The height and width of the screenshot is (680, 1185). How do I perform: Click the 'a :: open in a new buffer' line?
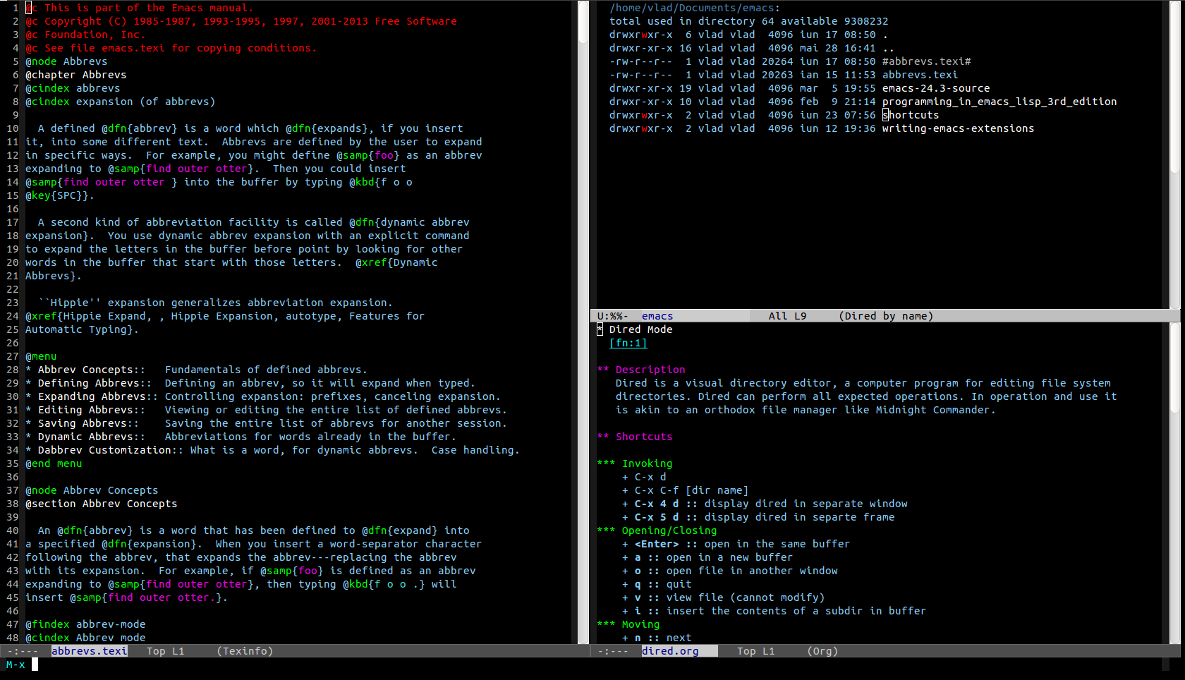pos(707,557)
